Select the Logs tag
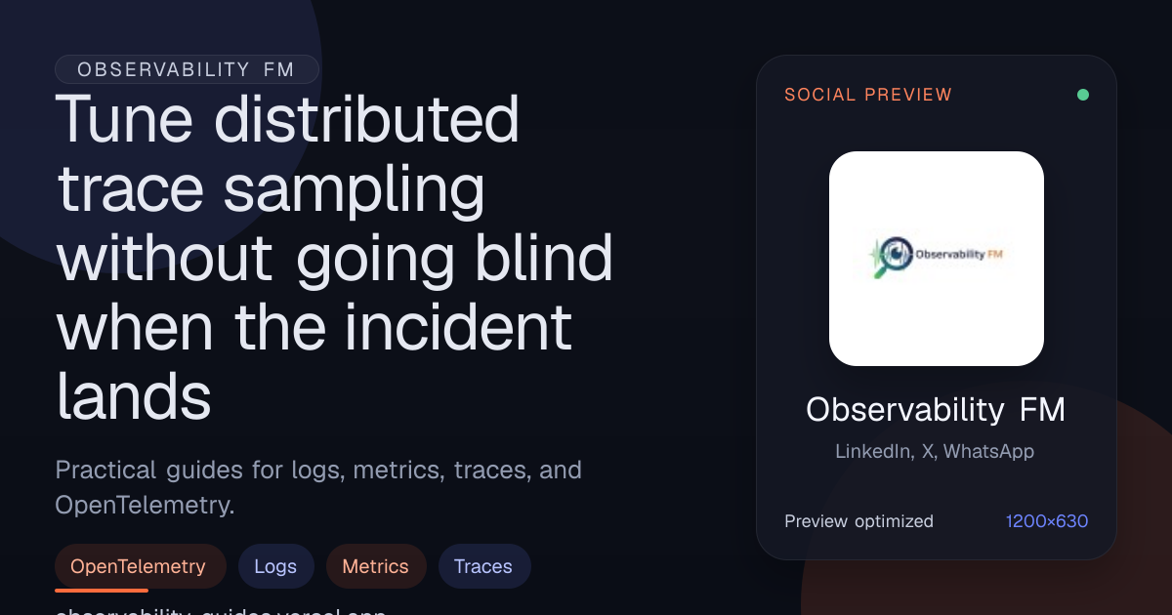 tap(275, 566)
